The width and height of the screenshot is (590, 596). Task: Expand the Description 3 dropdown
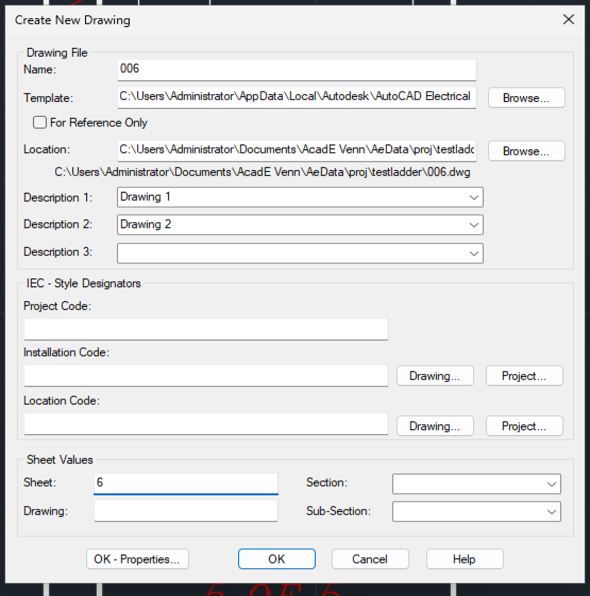click(474, 253)
